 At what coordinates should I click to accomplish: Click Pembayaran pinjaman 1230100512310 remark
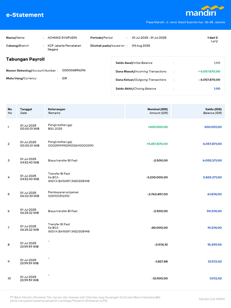click(x=63, y=194)
